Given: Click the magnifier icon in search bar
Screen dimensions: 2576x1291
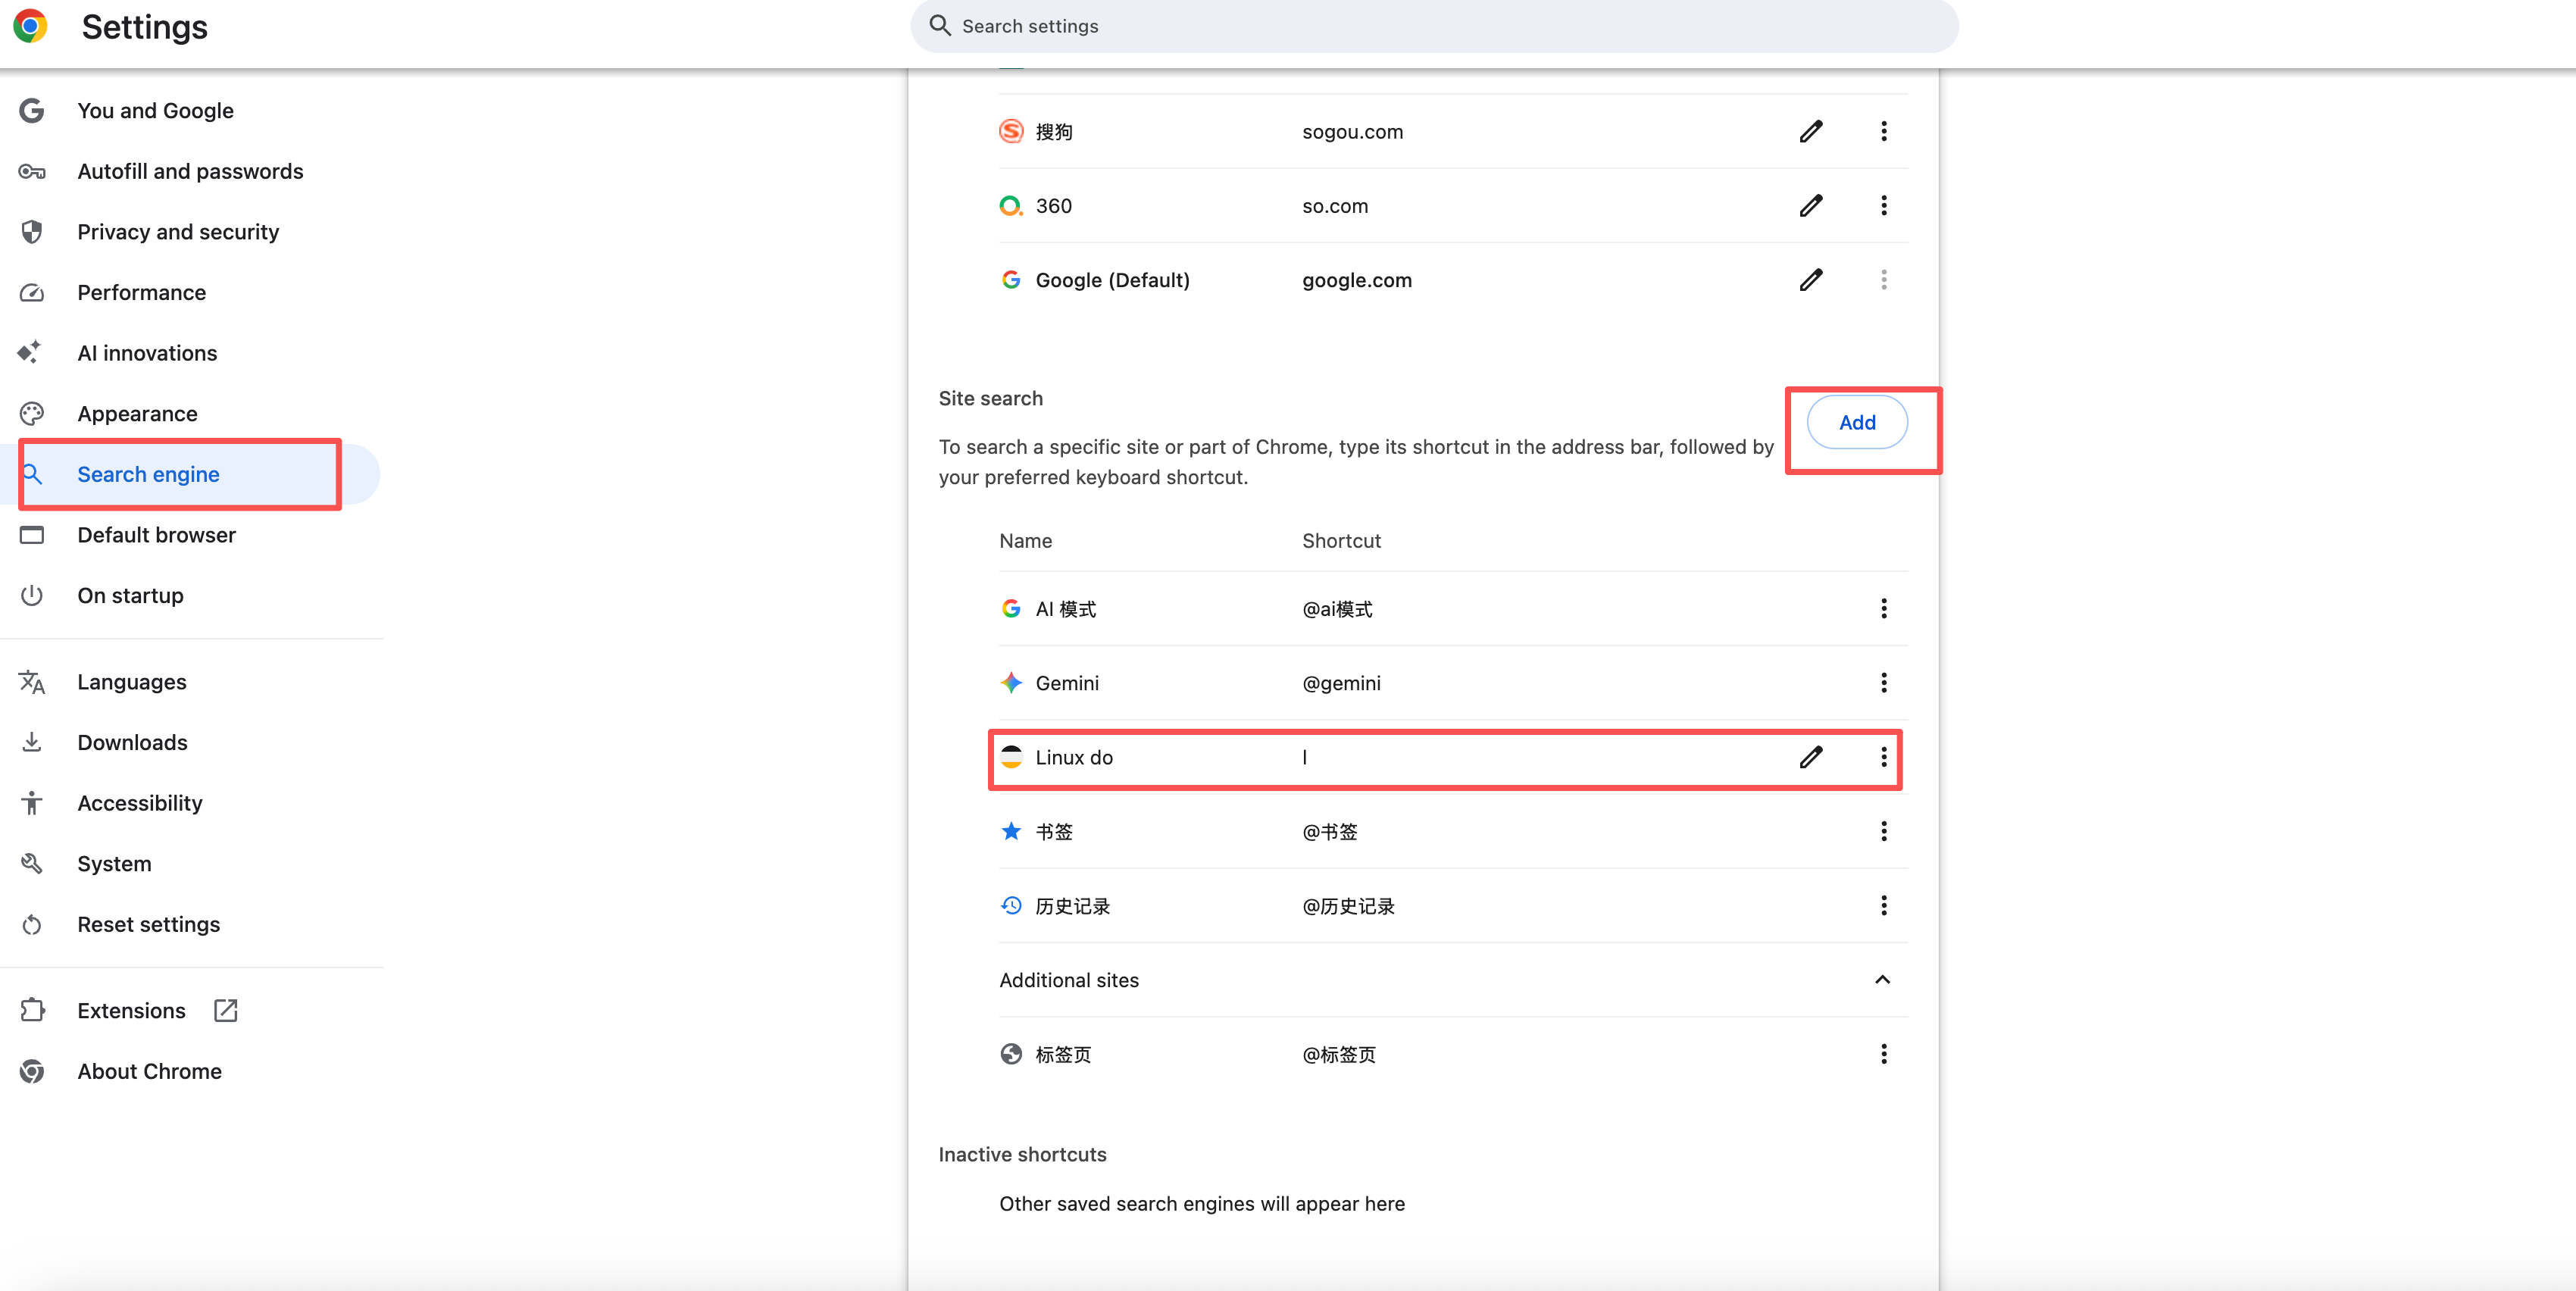Looking at the screenshot, I should pyautogui.click(x=940, y=25).
